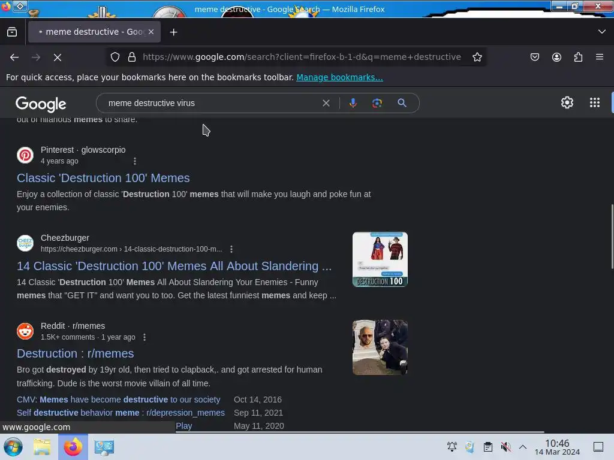Open the clipboard tray icon
Viewport: 614px width, 460px height.
point(488,447)
